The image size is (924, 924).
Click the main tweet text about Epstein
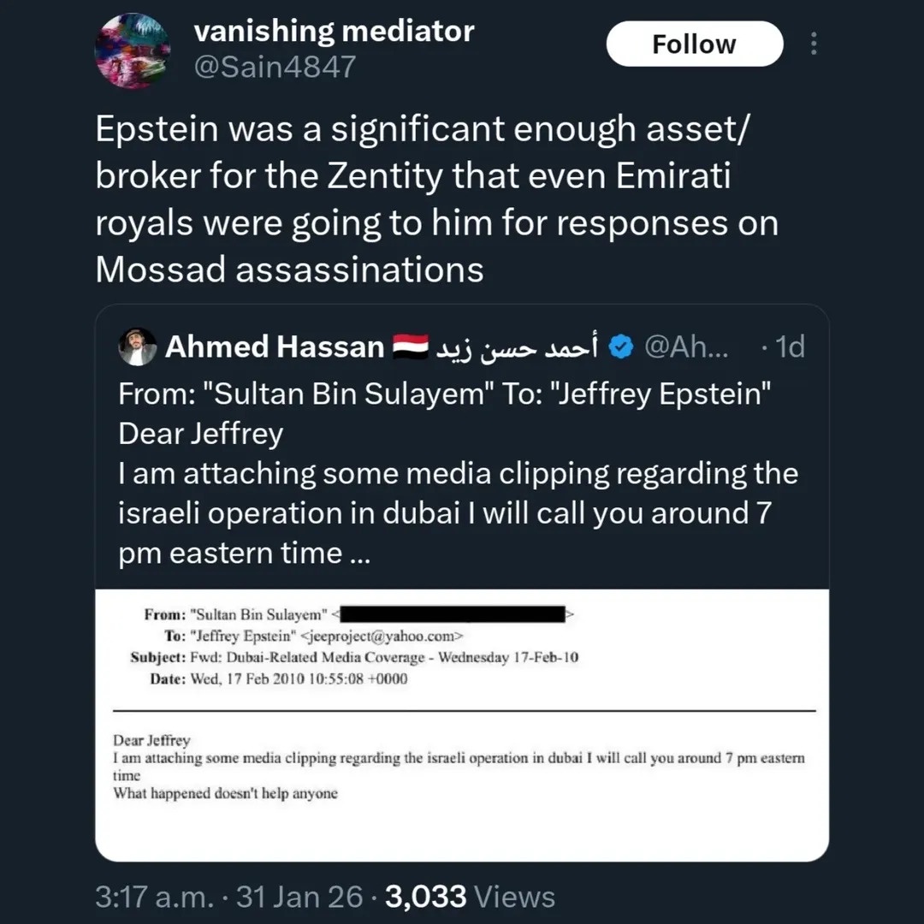coord(436,199)
